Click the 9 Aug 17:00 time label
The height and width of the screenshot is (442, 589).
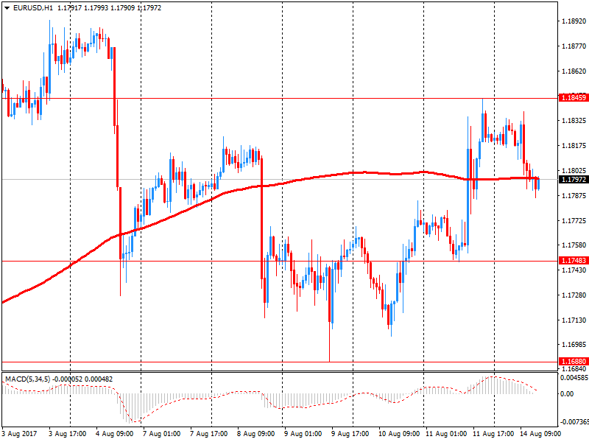click(x=350, y=434)
